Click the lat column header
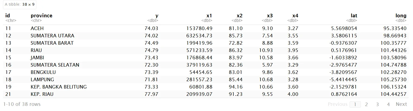The height and width of the screenshot is (111, 413). [x=354, y=16]
